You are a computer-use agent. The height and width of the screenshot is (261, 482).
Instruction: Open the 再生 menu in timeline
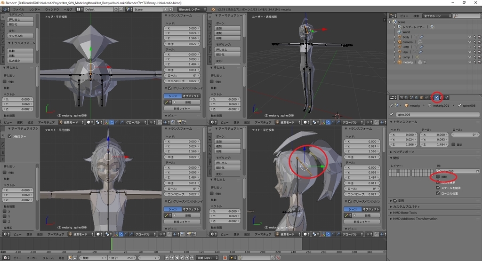coord(62,258)
